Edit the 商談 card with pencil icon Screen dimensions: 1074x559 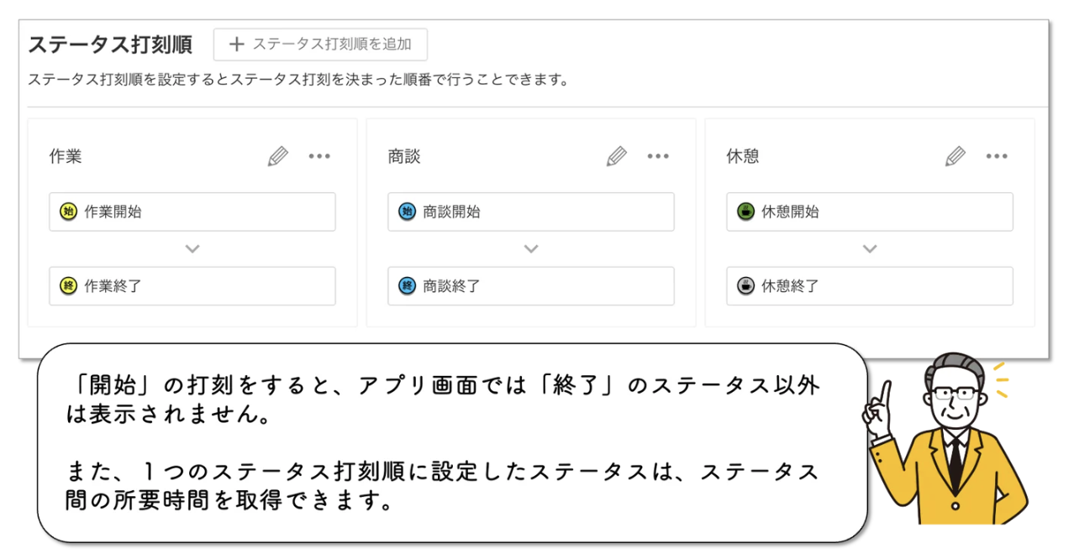click(617, 156)
